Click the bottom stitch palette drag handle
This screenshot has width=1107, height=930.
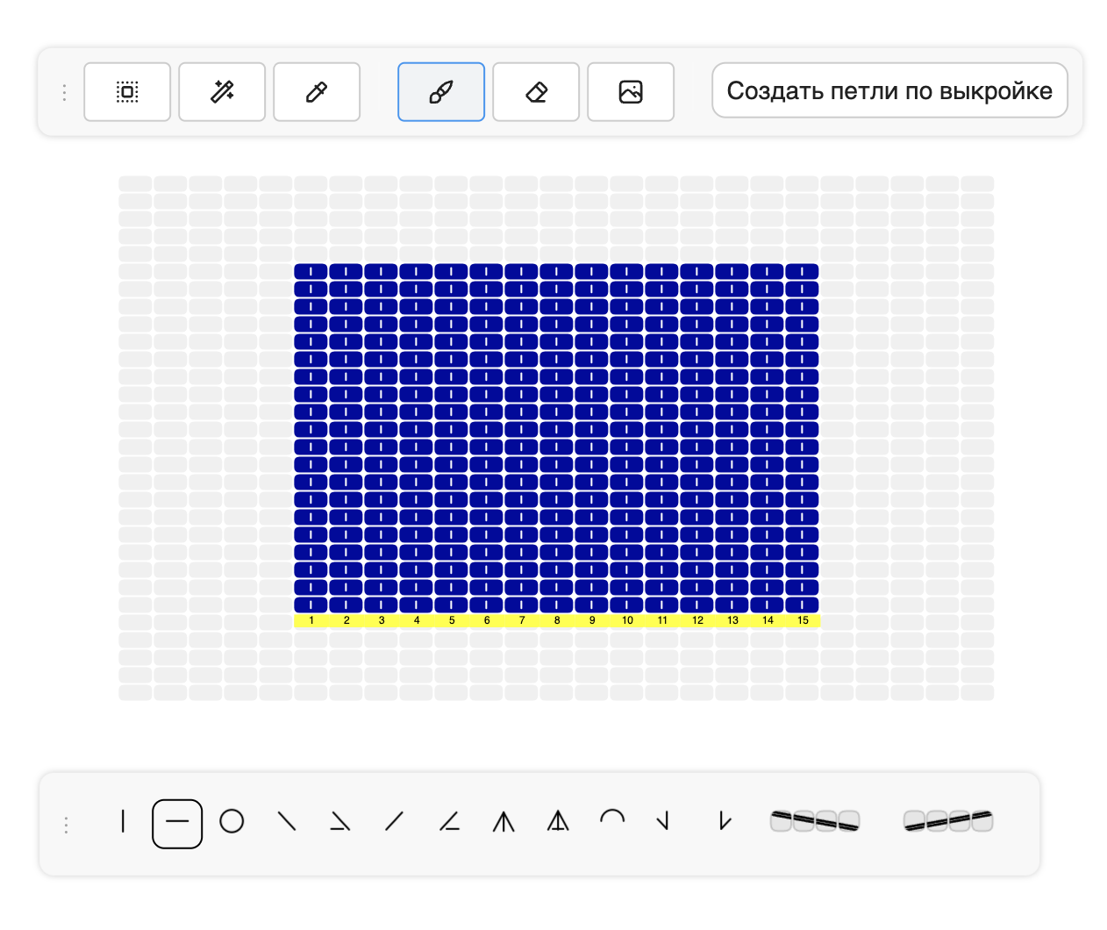[x=66, y=825]
